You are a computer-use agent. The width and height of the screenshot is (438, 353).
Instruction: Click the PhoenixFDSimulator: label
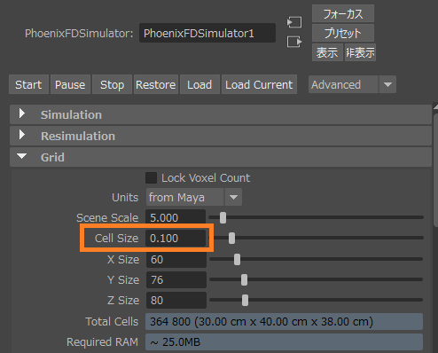[x=79, y=33]
